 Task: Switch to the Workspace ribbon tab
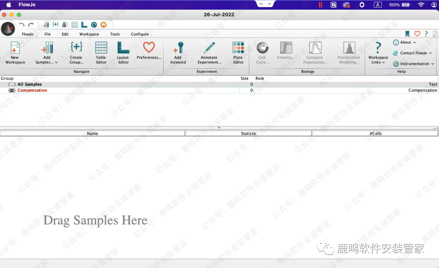[89, 34]
